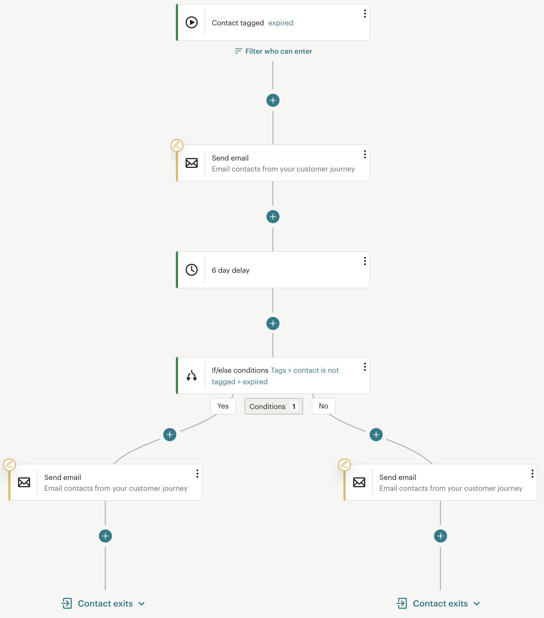Select the Yes branch label
Viewport: 544px width, 618px height.
tap(223, 406)
